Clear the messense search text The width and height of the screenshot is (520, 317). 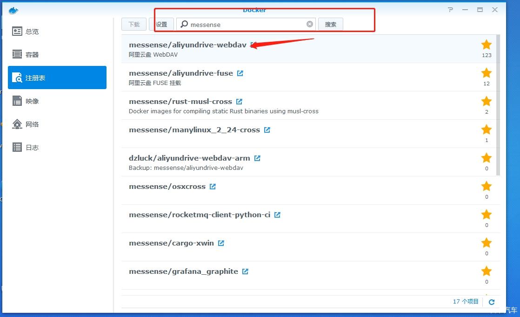tap(310, 24)
